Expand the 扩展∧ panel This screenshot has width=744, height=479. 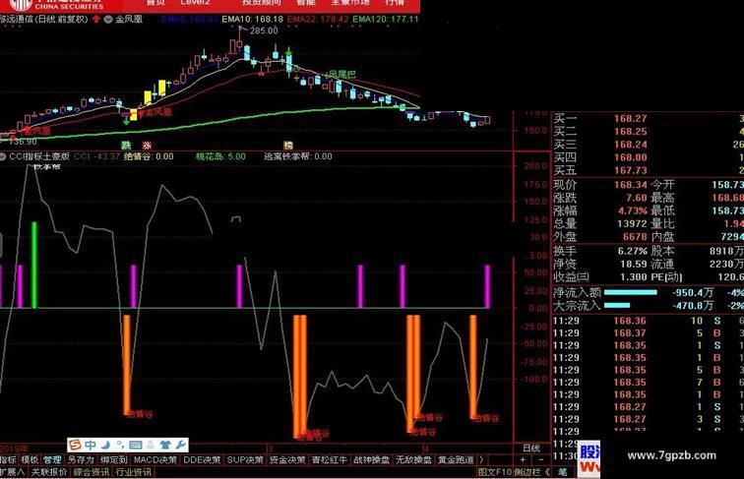click(x=12, y=472)
